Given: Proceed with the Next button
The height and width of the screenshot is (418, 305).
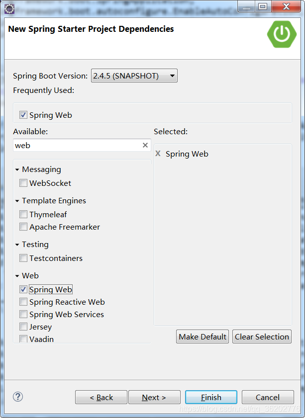Looking at the screenshot, I should point(155,397).
